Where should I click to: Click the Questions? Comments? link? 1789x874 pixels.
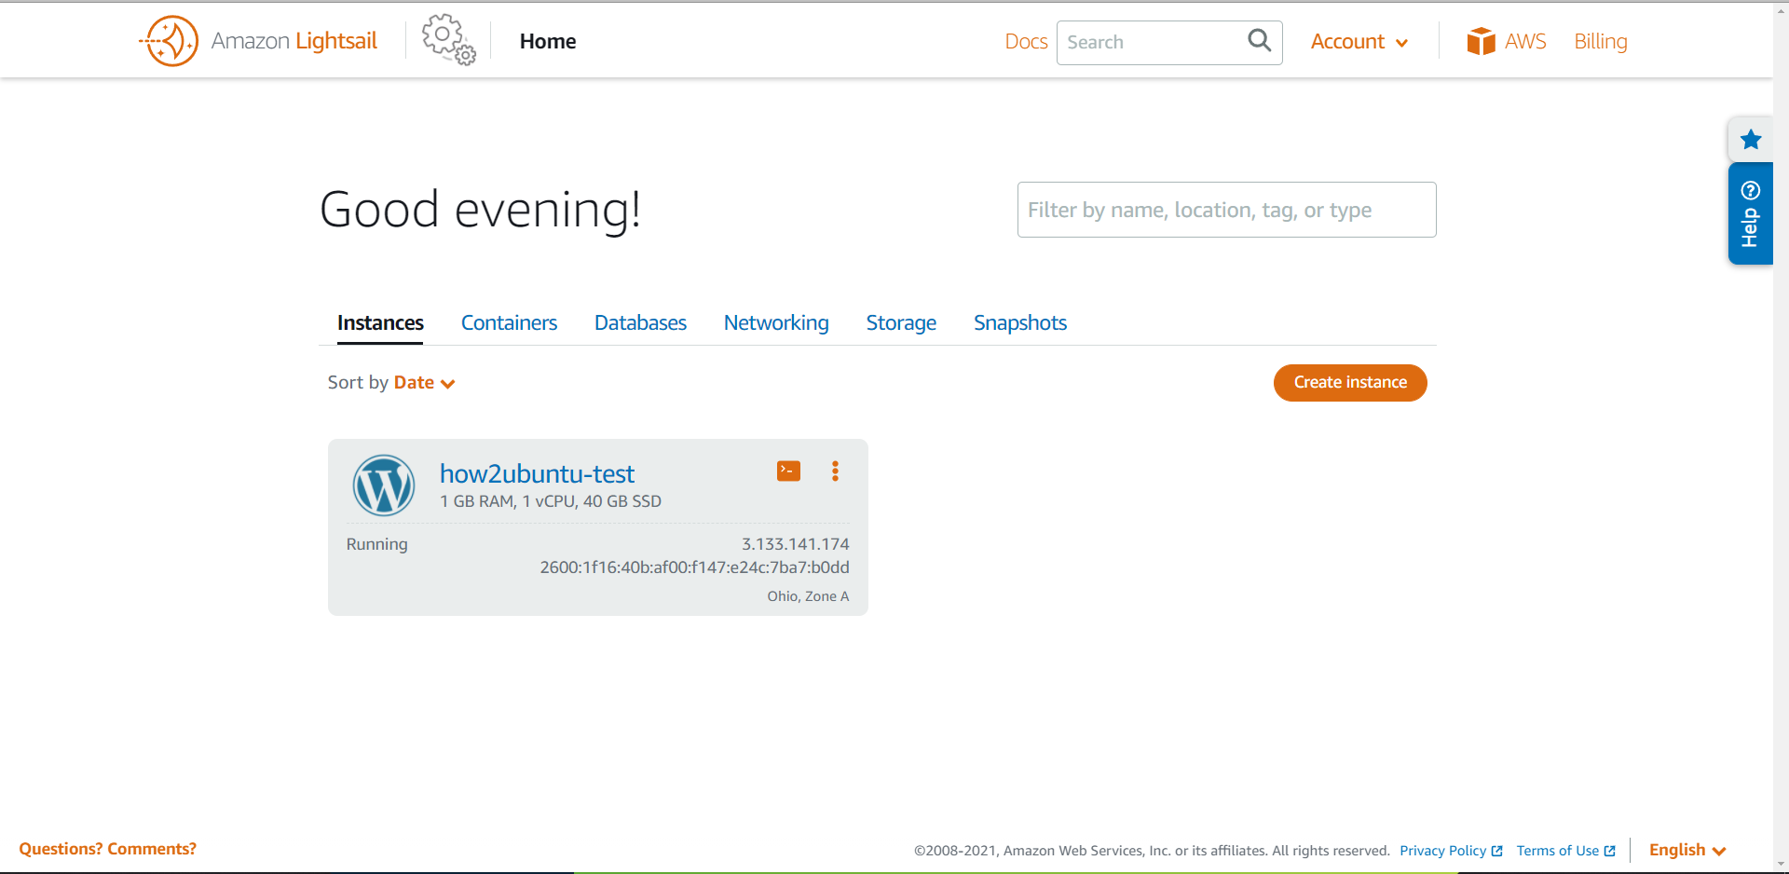click(108, 849)
